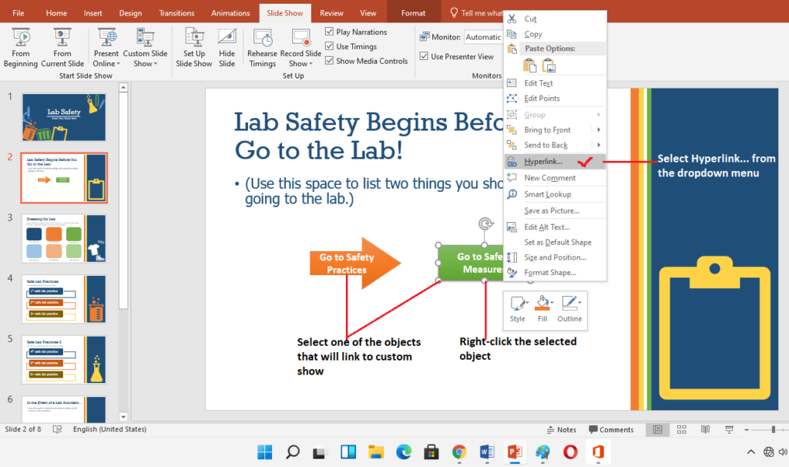Switch to Normal view icon
789x467 pixels.
tap(658, 429)
